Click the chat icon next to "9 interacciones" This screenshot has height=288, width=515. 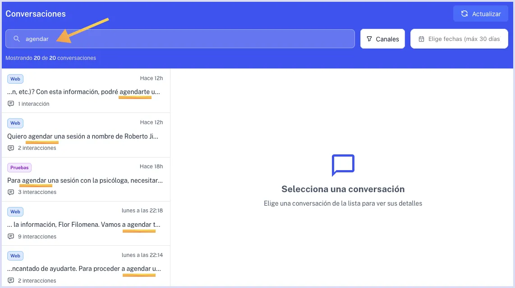[10, 236]
